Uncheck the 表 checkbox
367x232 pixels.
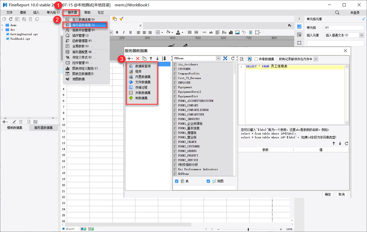(x=177, y=181)
